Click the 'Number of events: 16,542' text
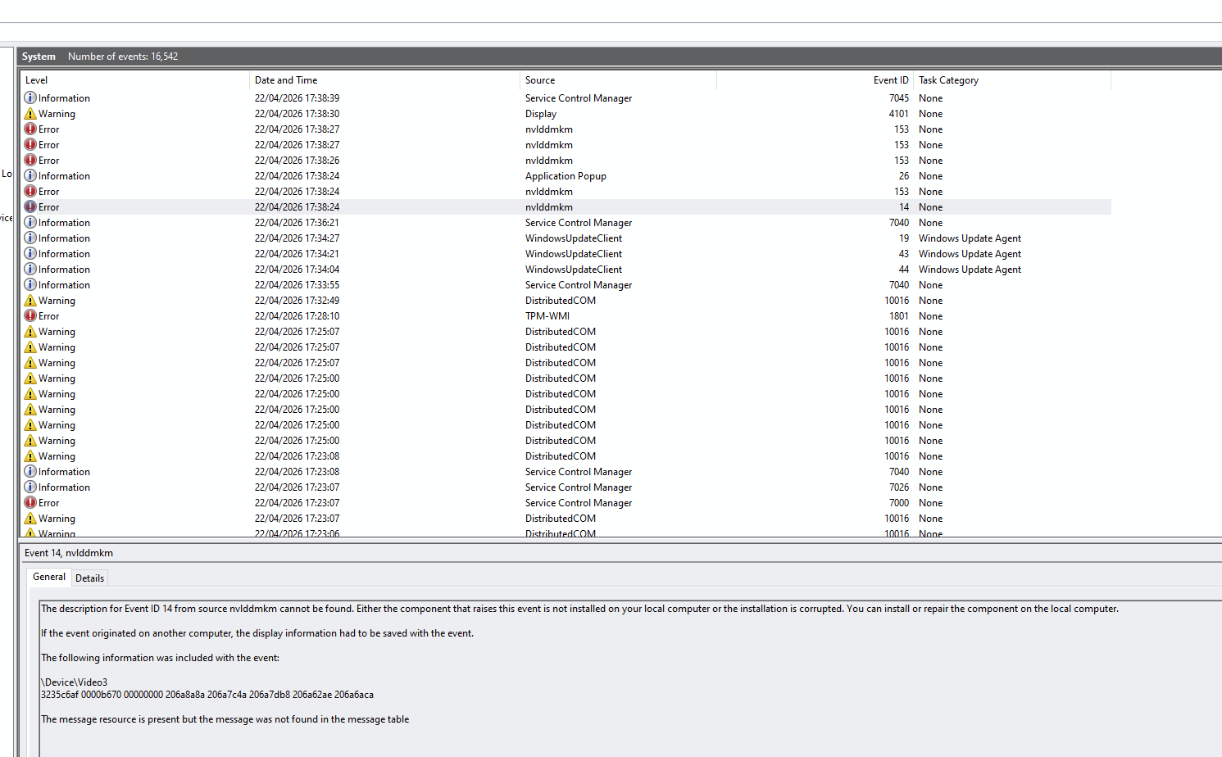Screen dimensions: 1222x757 (x=123, y=57)
